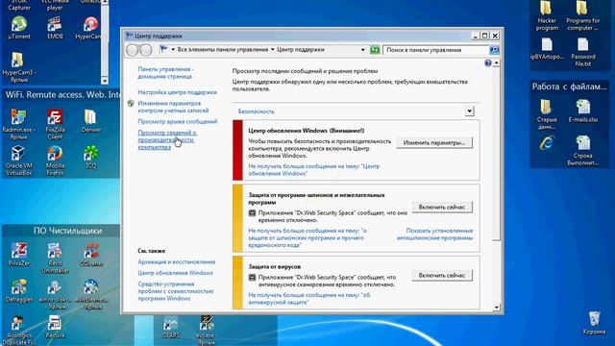Click the scroll-down arrow in Центр поддержки
The width and height of the screenshot is (615, 346).
click(x=496, y=308)
